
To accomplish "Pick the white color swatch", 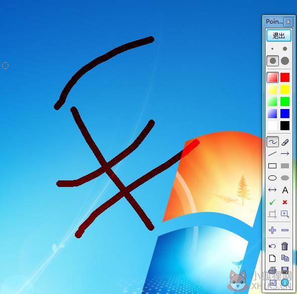I will pos(272,126).
